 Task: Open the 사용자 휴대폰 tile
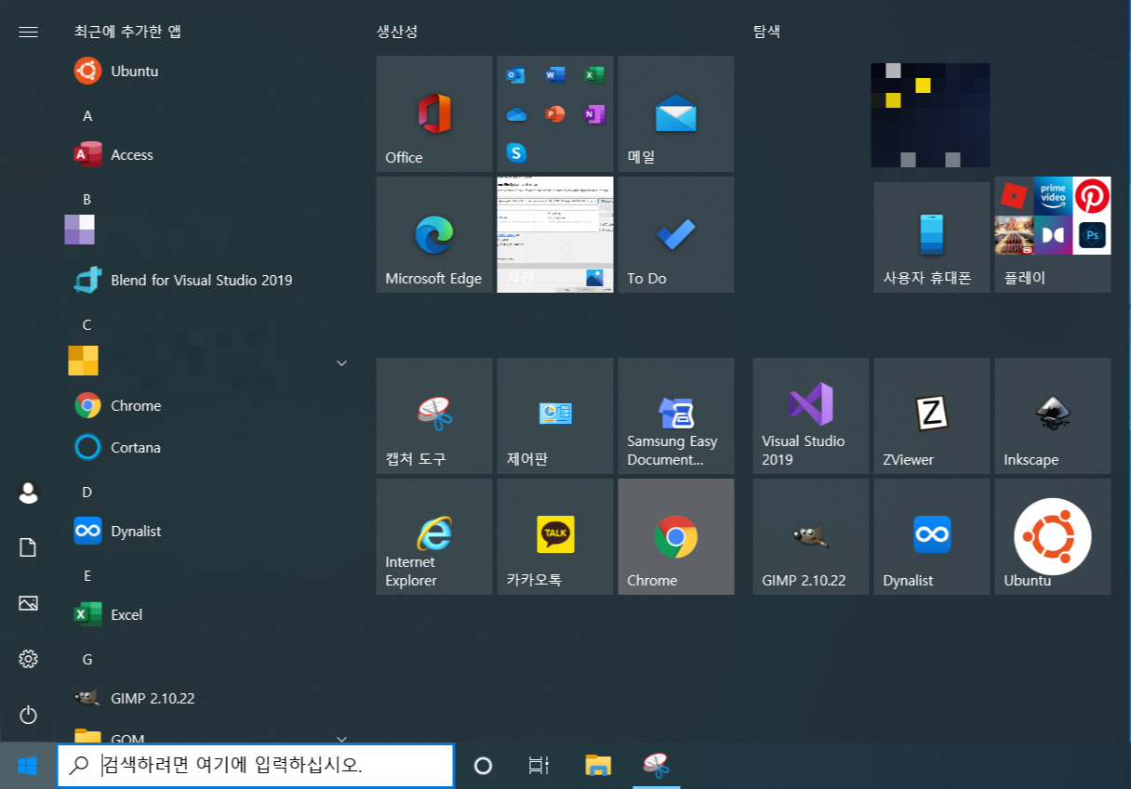point(932,237)
